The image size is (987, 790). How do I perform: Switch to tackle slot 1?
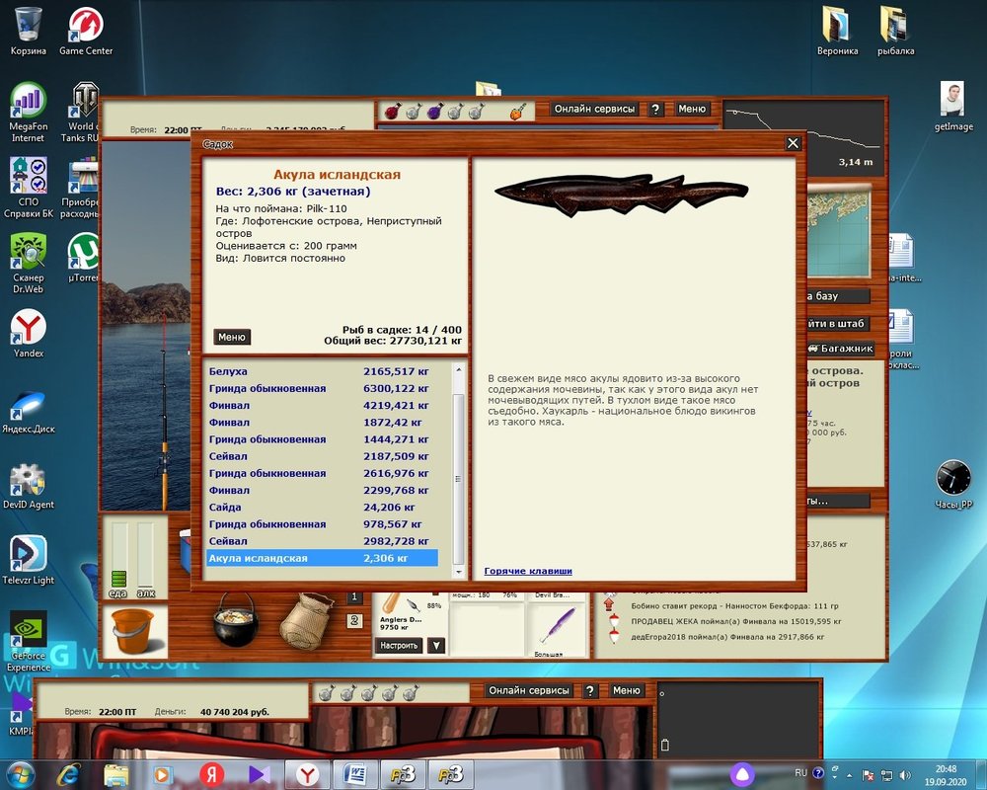[355, 597]
